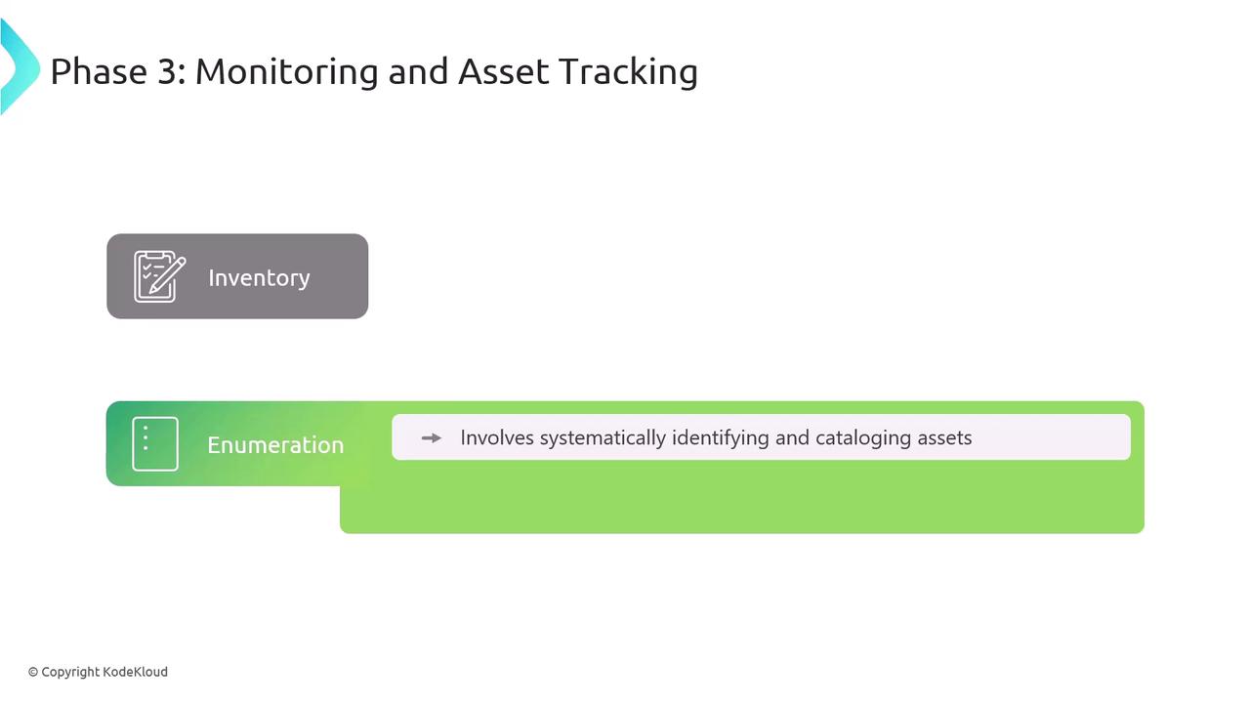
Task: Click the word "assets" in the description
Action: click(944, 437)
